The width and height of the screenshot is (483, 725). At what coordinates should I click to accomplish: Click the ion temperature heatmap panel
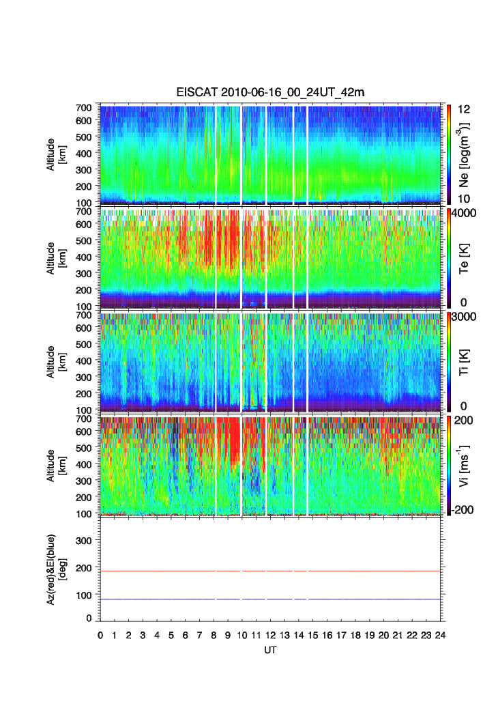click(272, 362)
